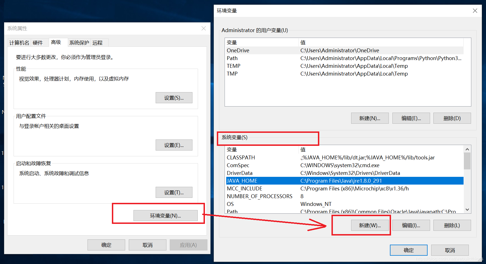The width and height of the screenshot is (486, 264).
Task: Click the C:\WINDOWS\system32\cmd.exe value
Action: (340, 165)
